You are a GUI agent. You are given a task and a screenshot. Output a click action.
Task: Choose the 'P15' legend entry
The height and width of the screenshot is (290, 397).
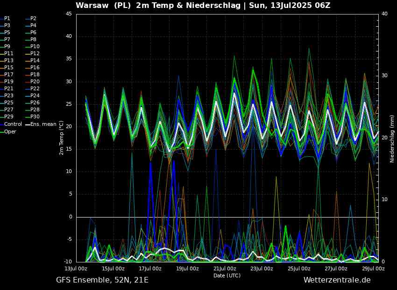(x=8, y=67)
